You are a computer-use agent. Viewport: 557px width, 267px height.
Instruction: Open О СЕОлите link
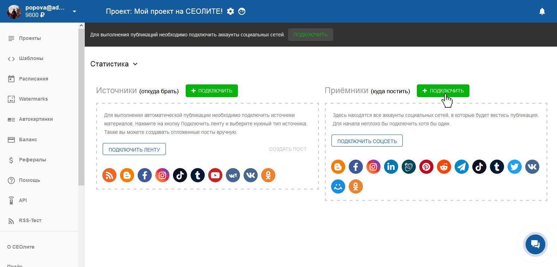[21, 247]
